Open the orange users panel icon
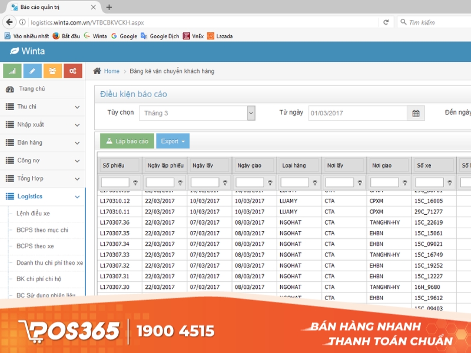Screen dimensions: 471x353 (x=52, y=71)
